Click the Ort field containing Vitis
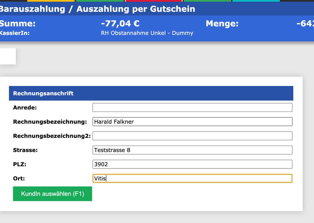 point(192,178)
